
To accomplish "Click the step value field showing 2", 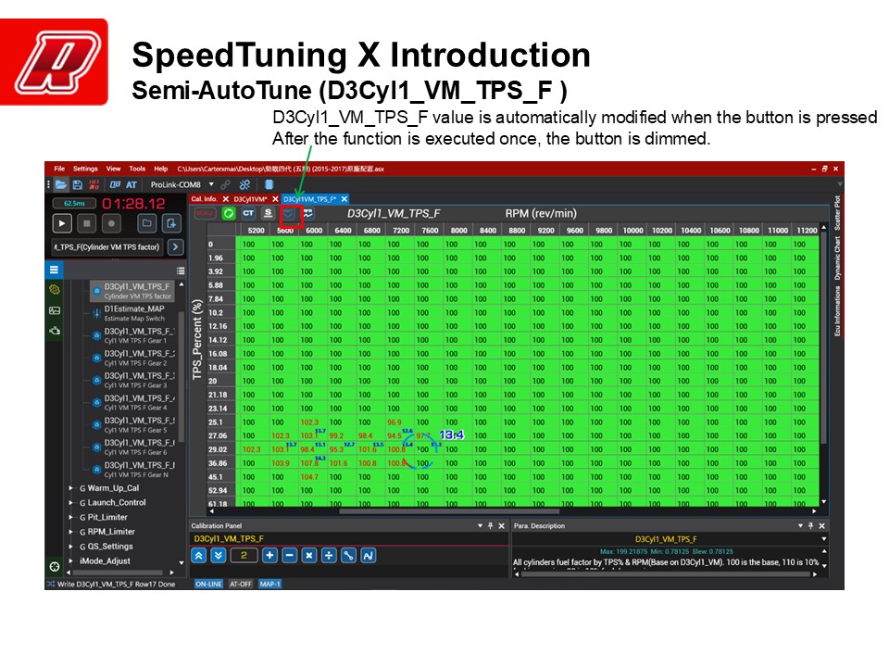I will coord(244,555).
